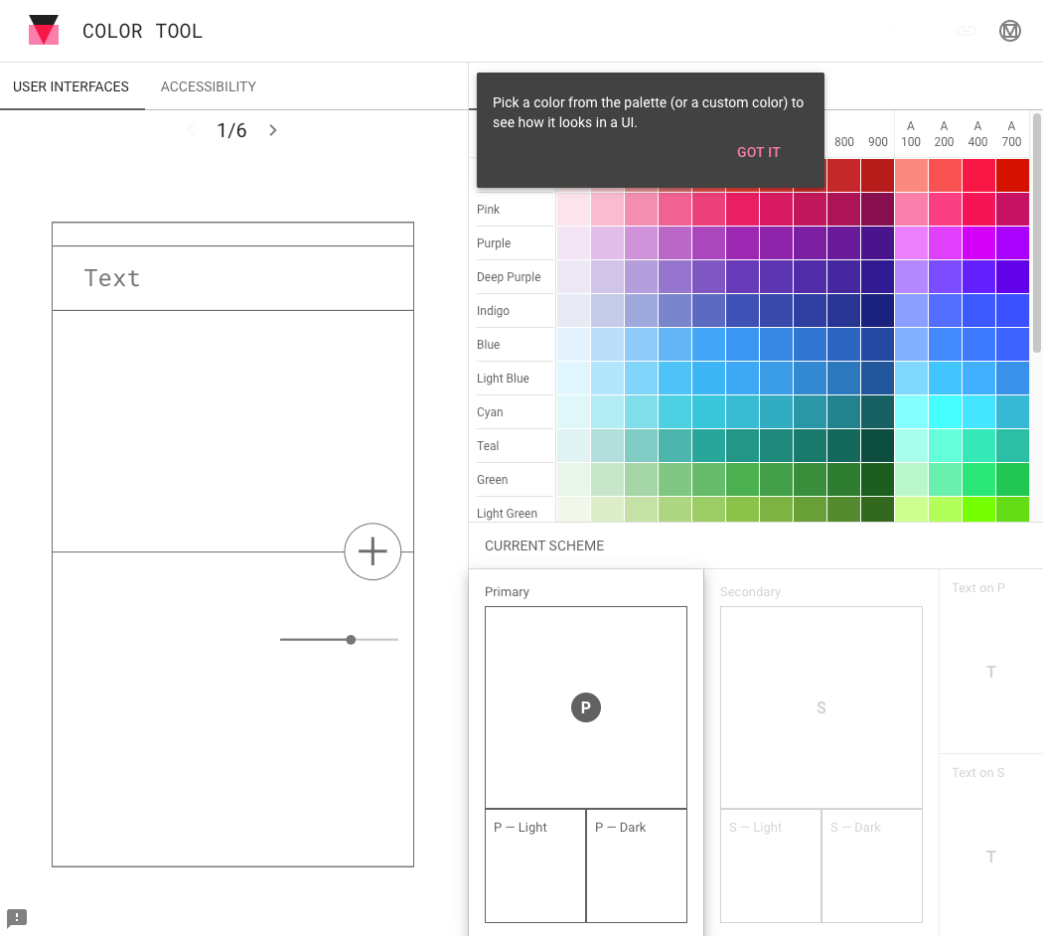
Task: Select the Indigo A100 color swatch
Action: 911,311
